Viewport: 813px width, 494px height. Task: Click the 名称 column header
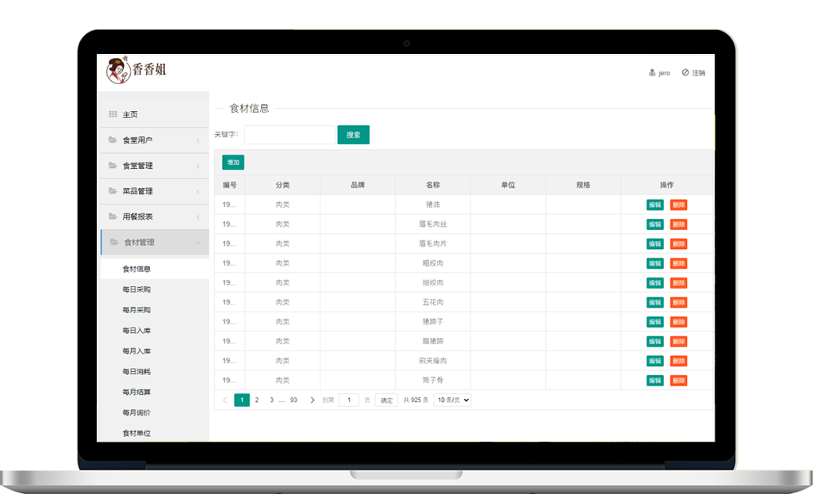click(433, 185)
